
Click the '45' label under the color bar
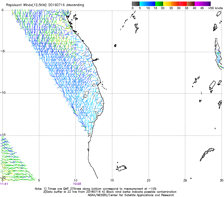point(202,8)
